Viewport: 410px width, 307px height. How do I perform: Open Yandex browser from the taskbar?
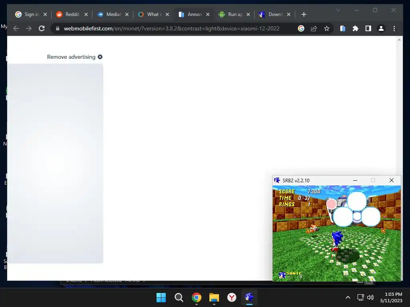(232, 297)
